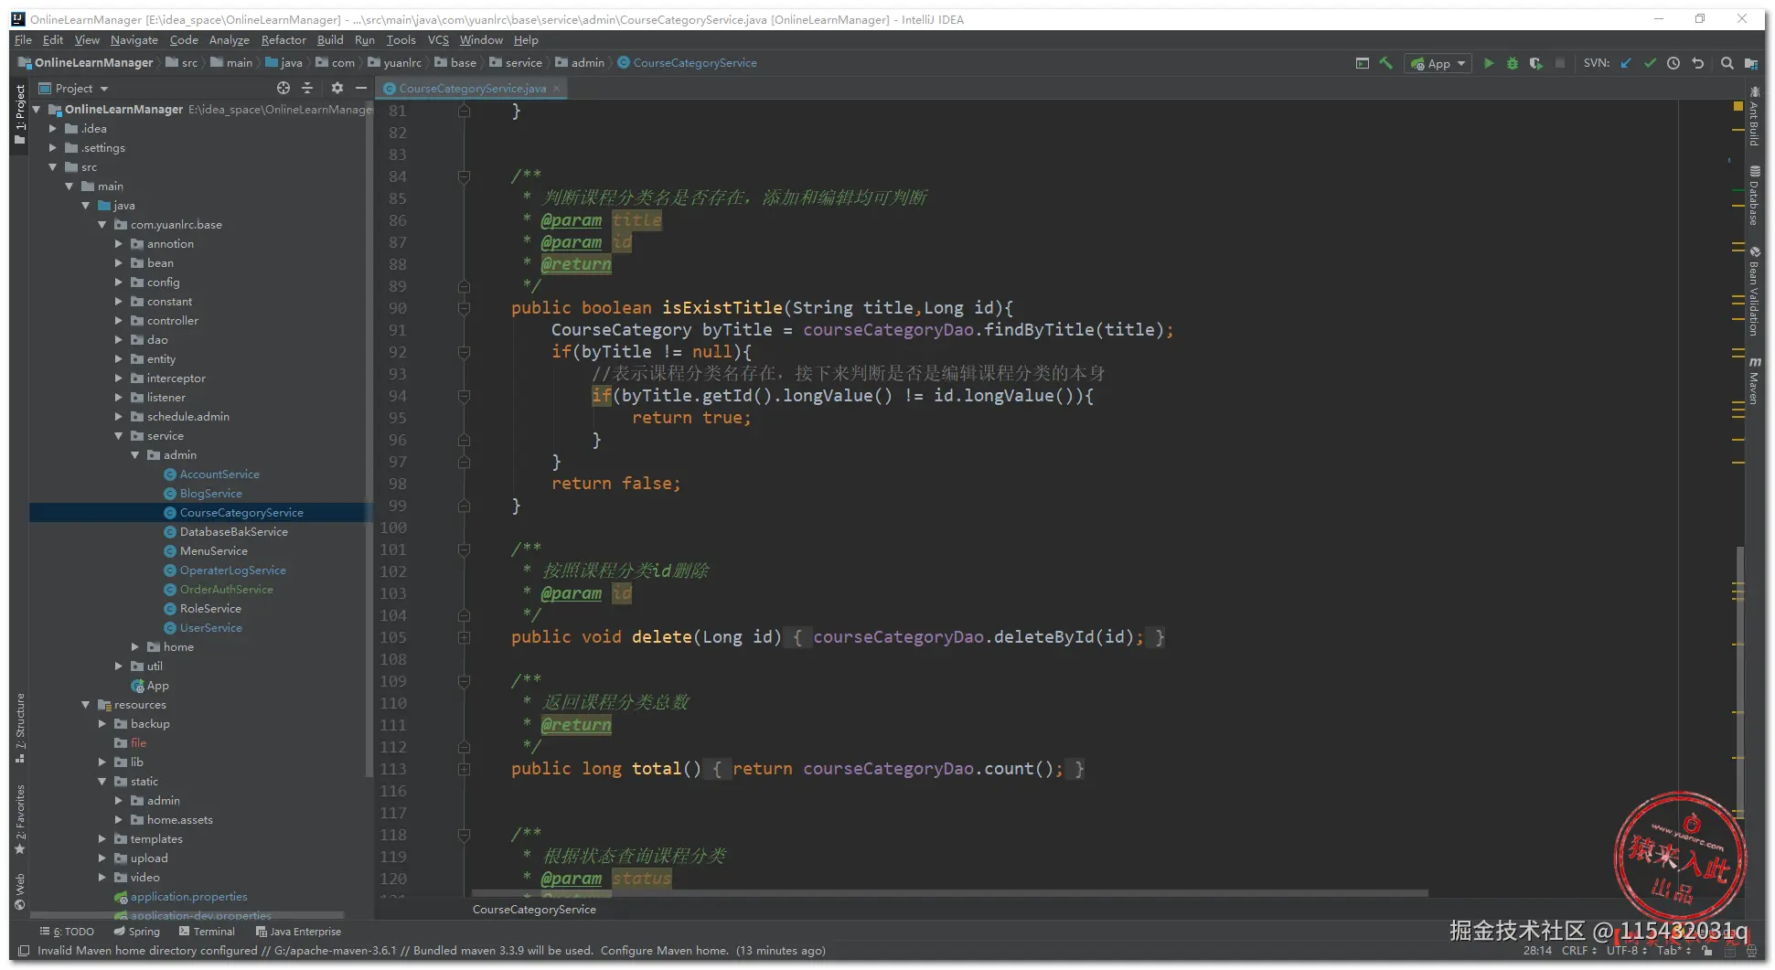The width and height of the screenshot is (1775, 970).
Task: Locate current file in Project panel
Action: (x=283, y=88)
